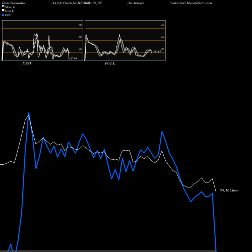Click the 'FAST' label below the chart

pos(27,64)
